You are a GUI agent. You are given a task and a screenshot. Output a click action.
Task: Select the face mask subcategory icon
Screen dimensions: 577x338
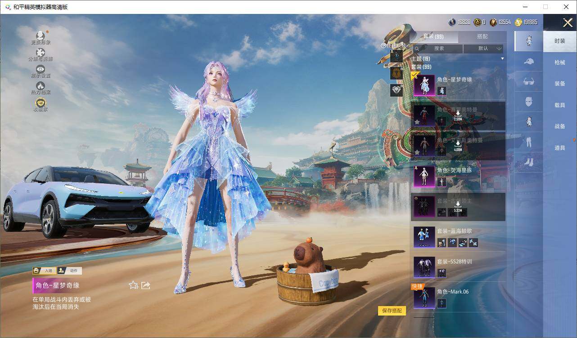(529, 102)
